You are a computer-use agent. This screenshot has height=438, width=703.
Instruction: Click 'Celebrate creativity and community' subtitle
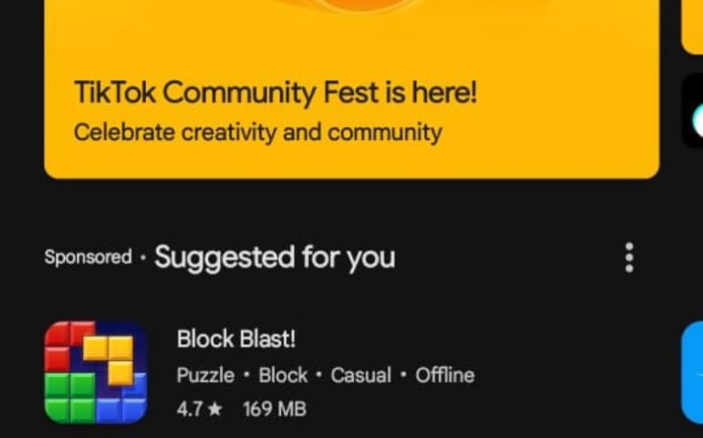[x=257, y=132]
